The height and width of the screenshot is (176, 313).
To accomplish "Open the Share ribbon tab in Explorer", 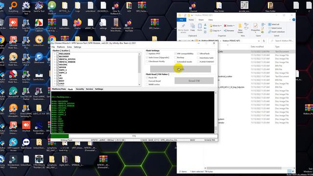I will [x=201, y=20].
